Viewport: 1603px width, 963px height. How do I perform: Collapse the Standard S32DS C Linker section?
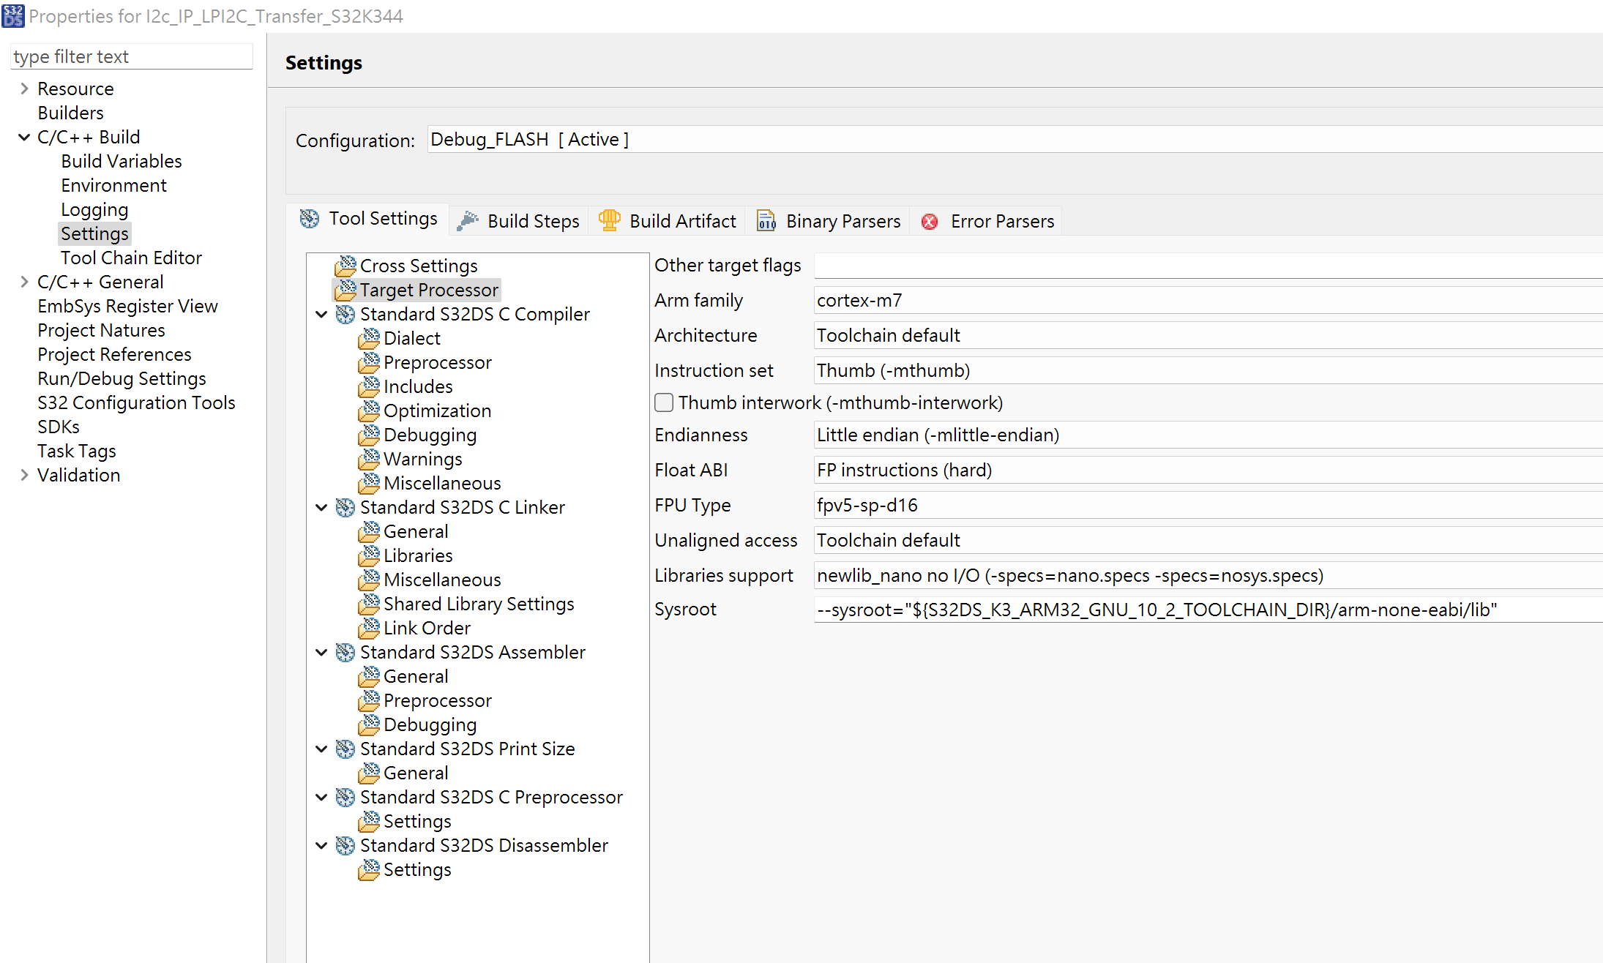point(321,507)
